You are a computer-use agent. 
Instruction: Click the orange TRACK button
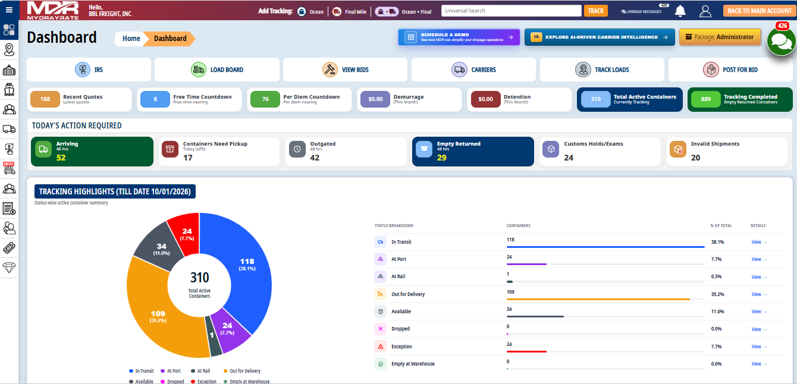pyautogui.click(x=596, y=11)
